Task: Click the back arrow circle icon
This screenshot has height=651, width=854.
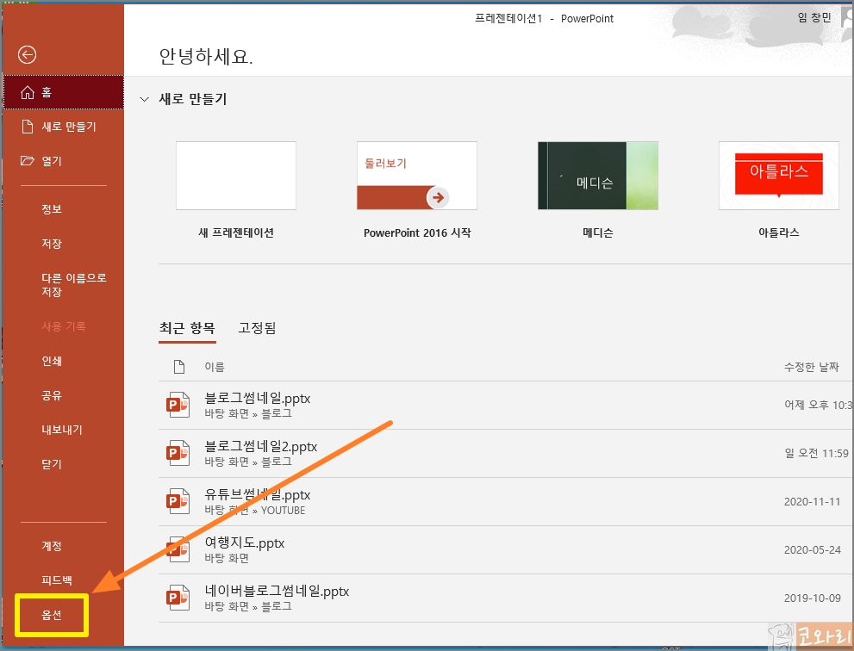Action: tap(27, 54)
